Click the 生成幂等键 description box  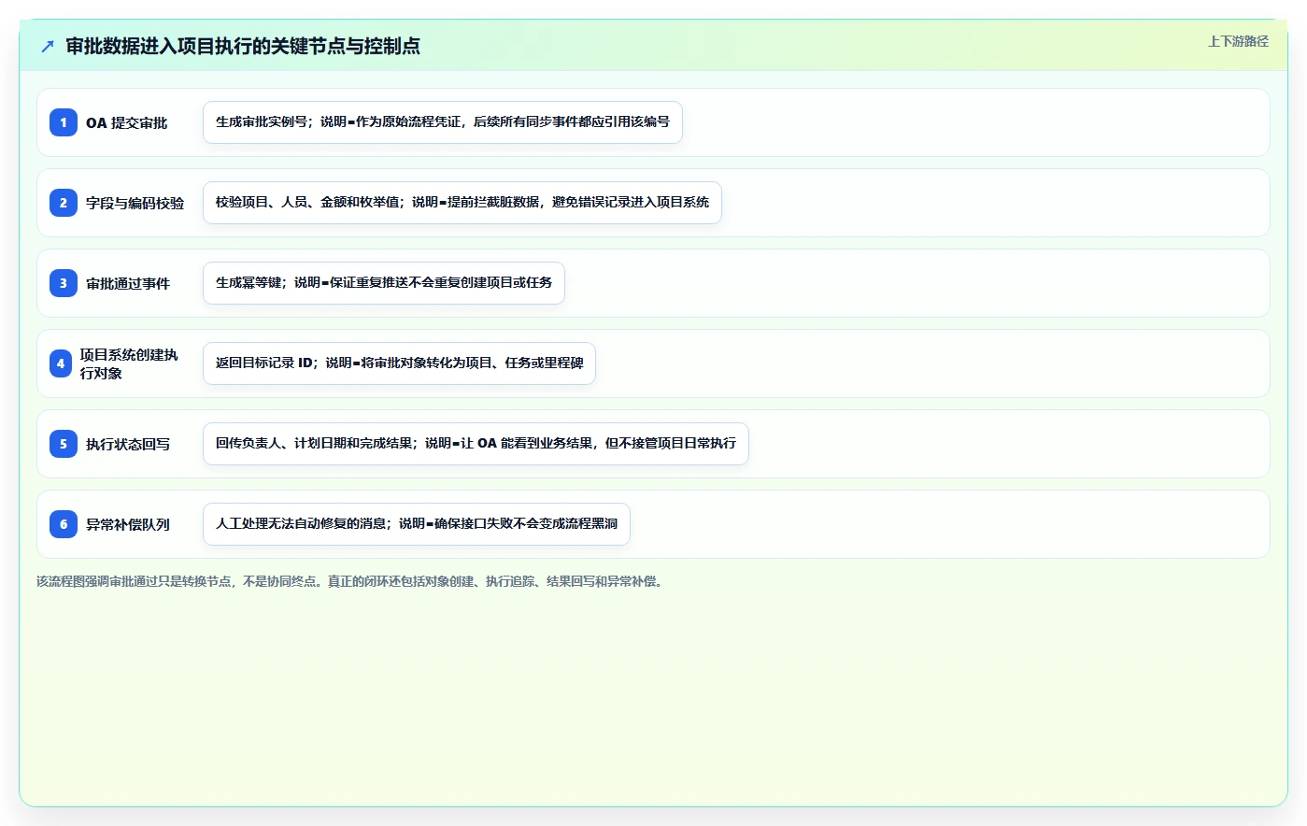384,283
